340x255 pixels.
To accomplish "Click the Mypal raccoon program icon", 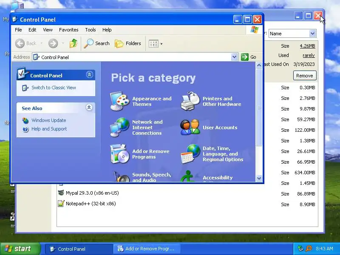I will pyautogui.click(x=61, y=193).
